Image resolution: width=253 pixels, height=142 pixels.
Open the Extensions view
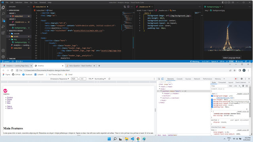coord(3,33)
